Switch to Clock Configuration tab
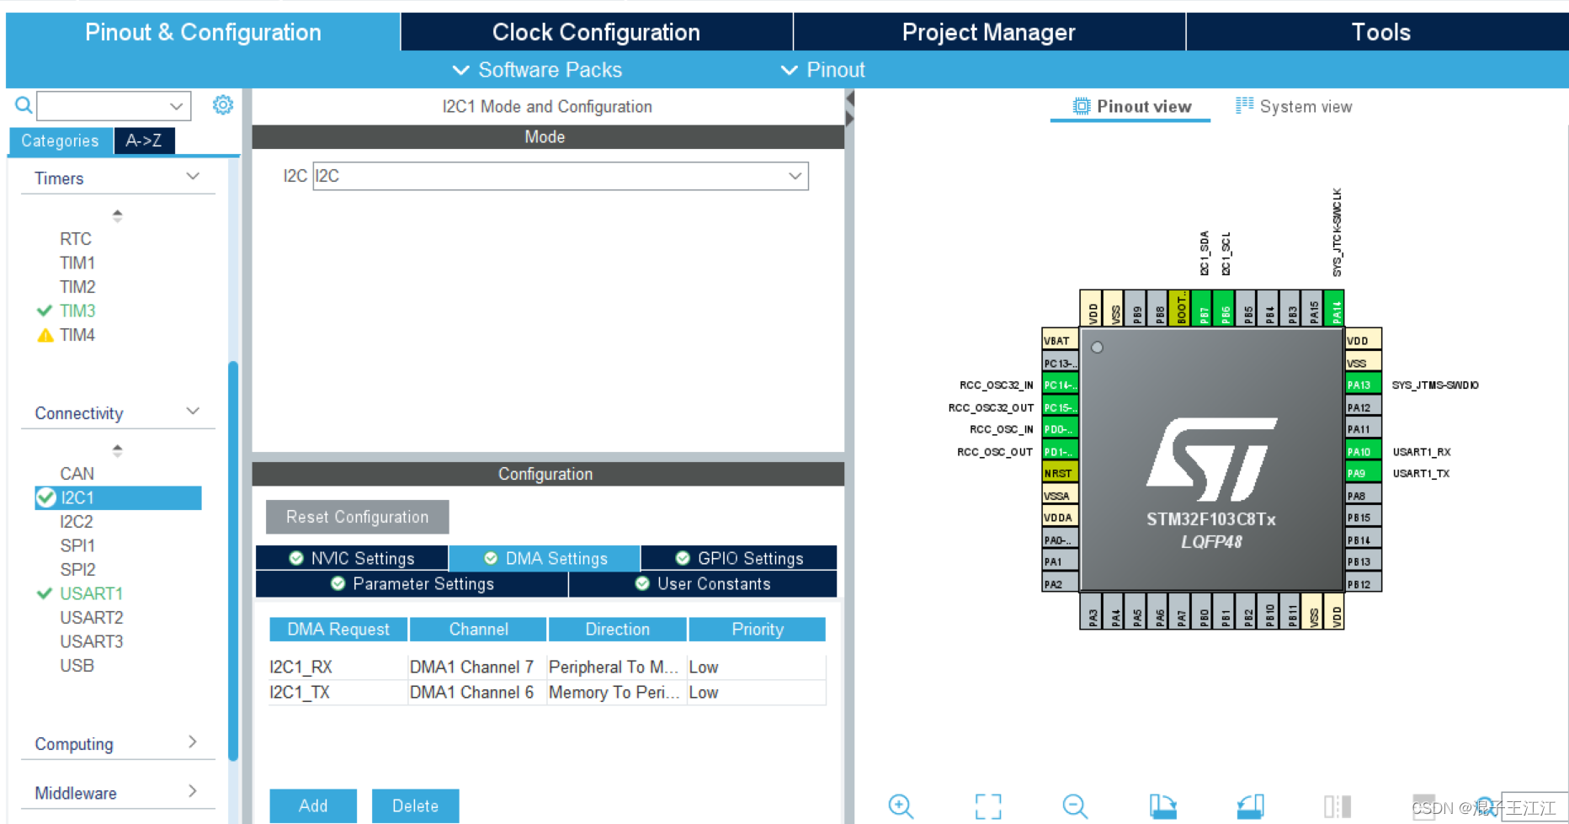Viewport: 1569px width, 824px height. [596, 32]
